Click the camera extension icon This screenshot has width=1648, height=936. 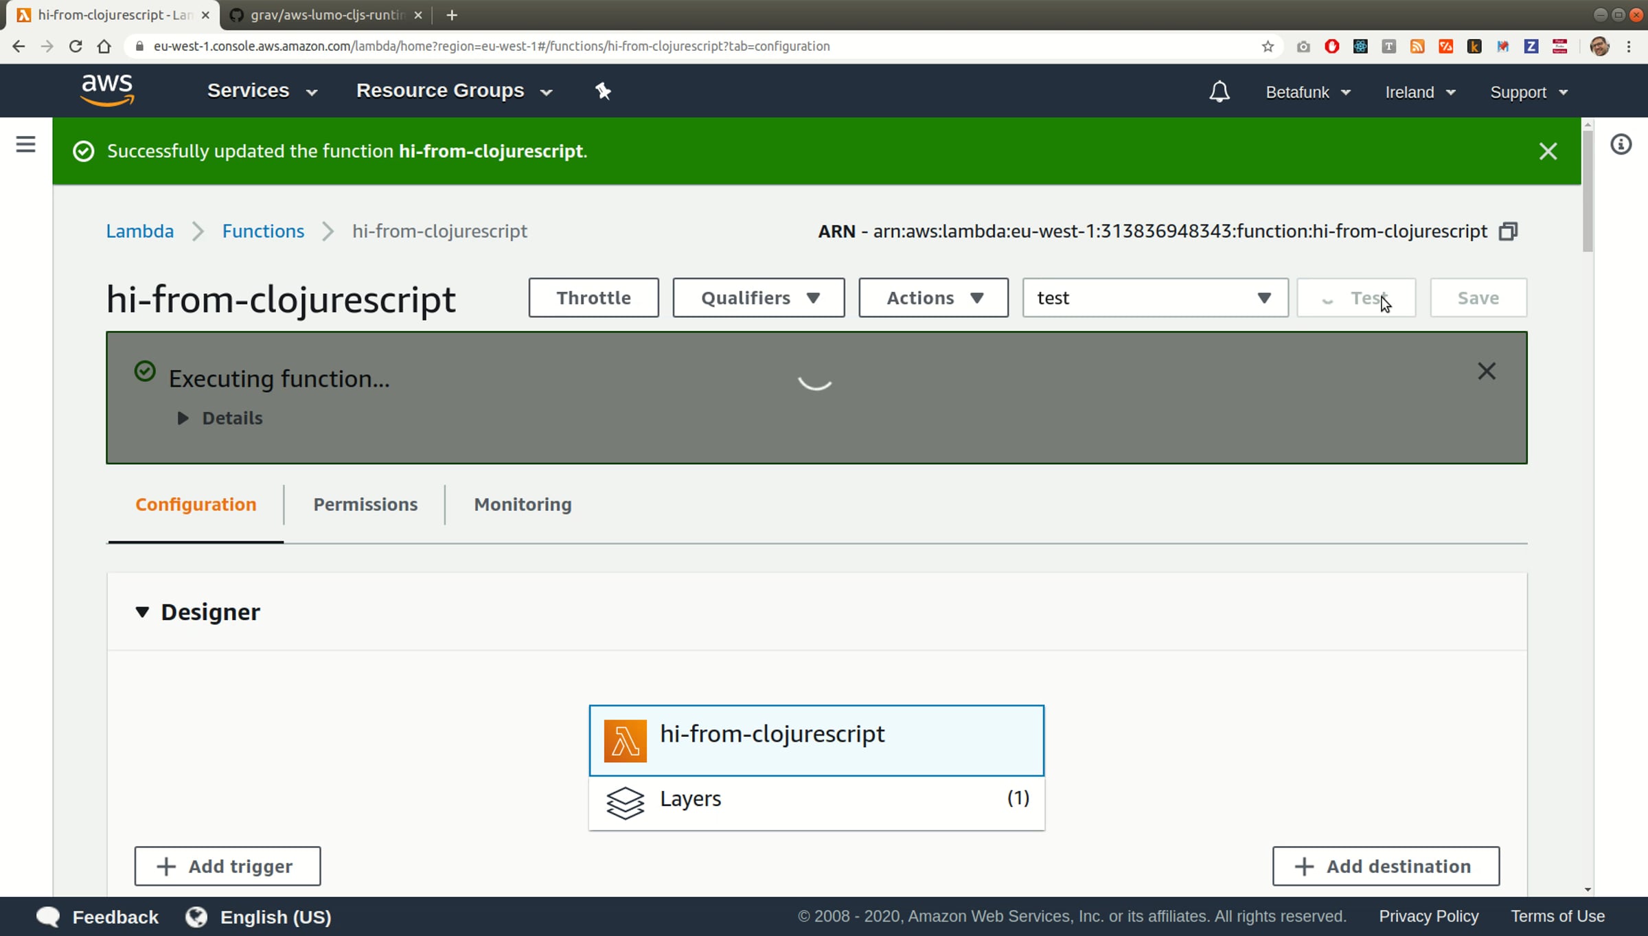(1303, 46)
